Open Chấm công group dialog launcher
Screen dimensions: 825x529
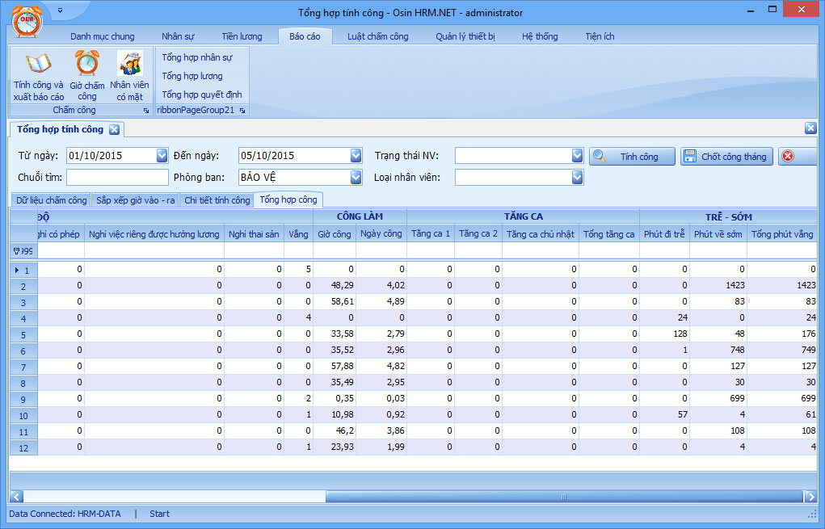(x=146, y=111)
